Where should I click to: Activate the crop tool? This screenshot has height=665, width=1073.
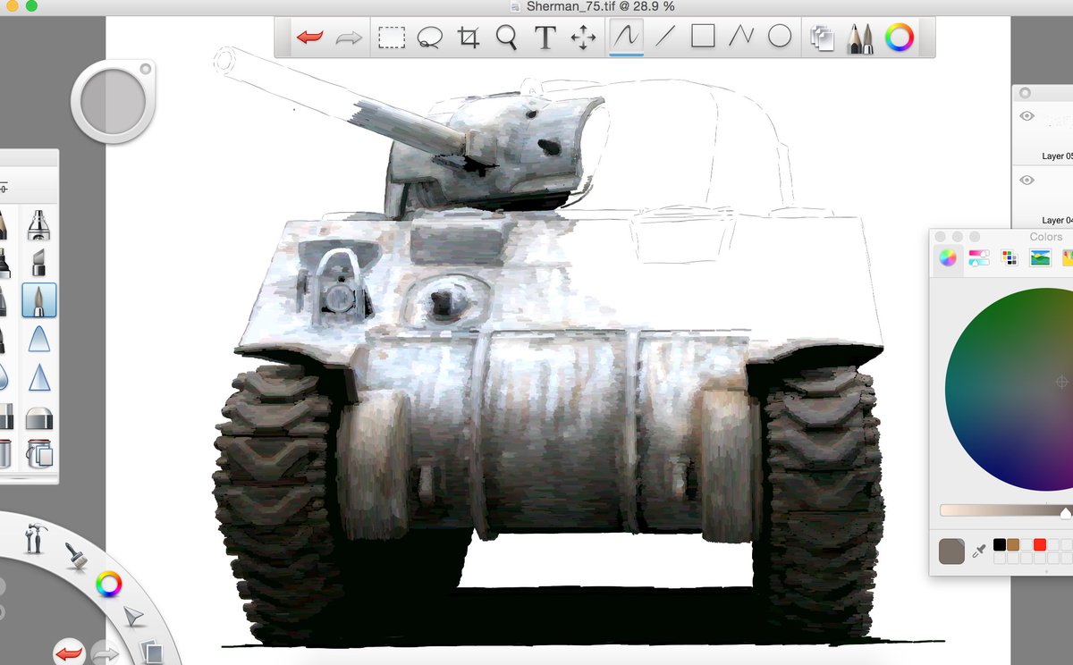(x=469, y=38)
